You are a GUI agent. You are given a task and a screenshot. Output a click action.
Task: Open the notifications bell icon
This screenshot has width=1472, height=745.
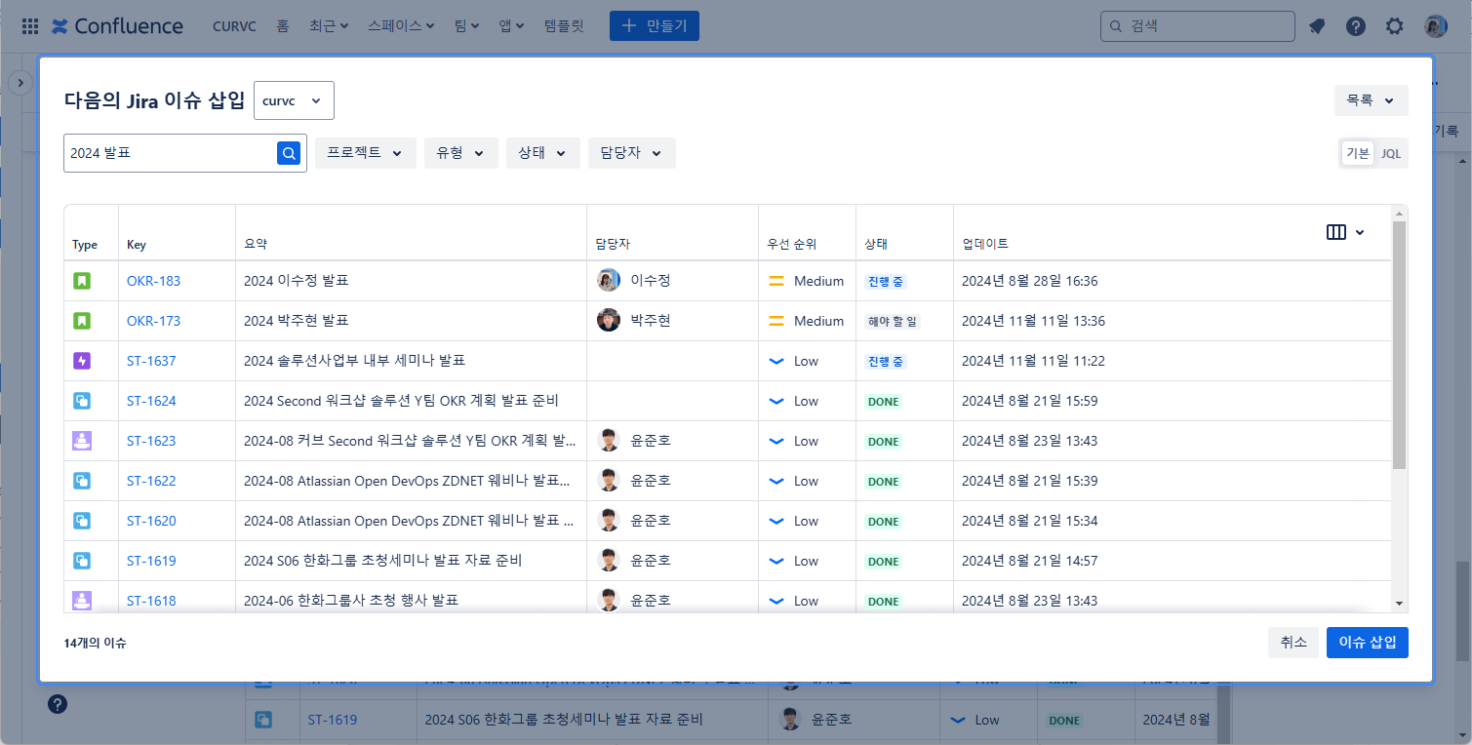(x=1317, y=26)
